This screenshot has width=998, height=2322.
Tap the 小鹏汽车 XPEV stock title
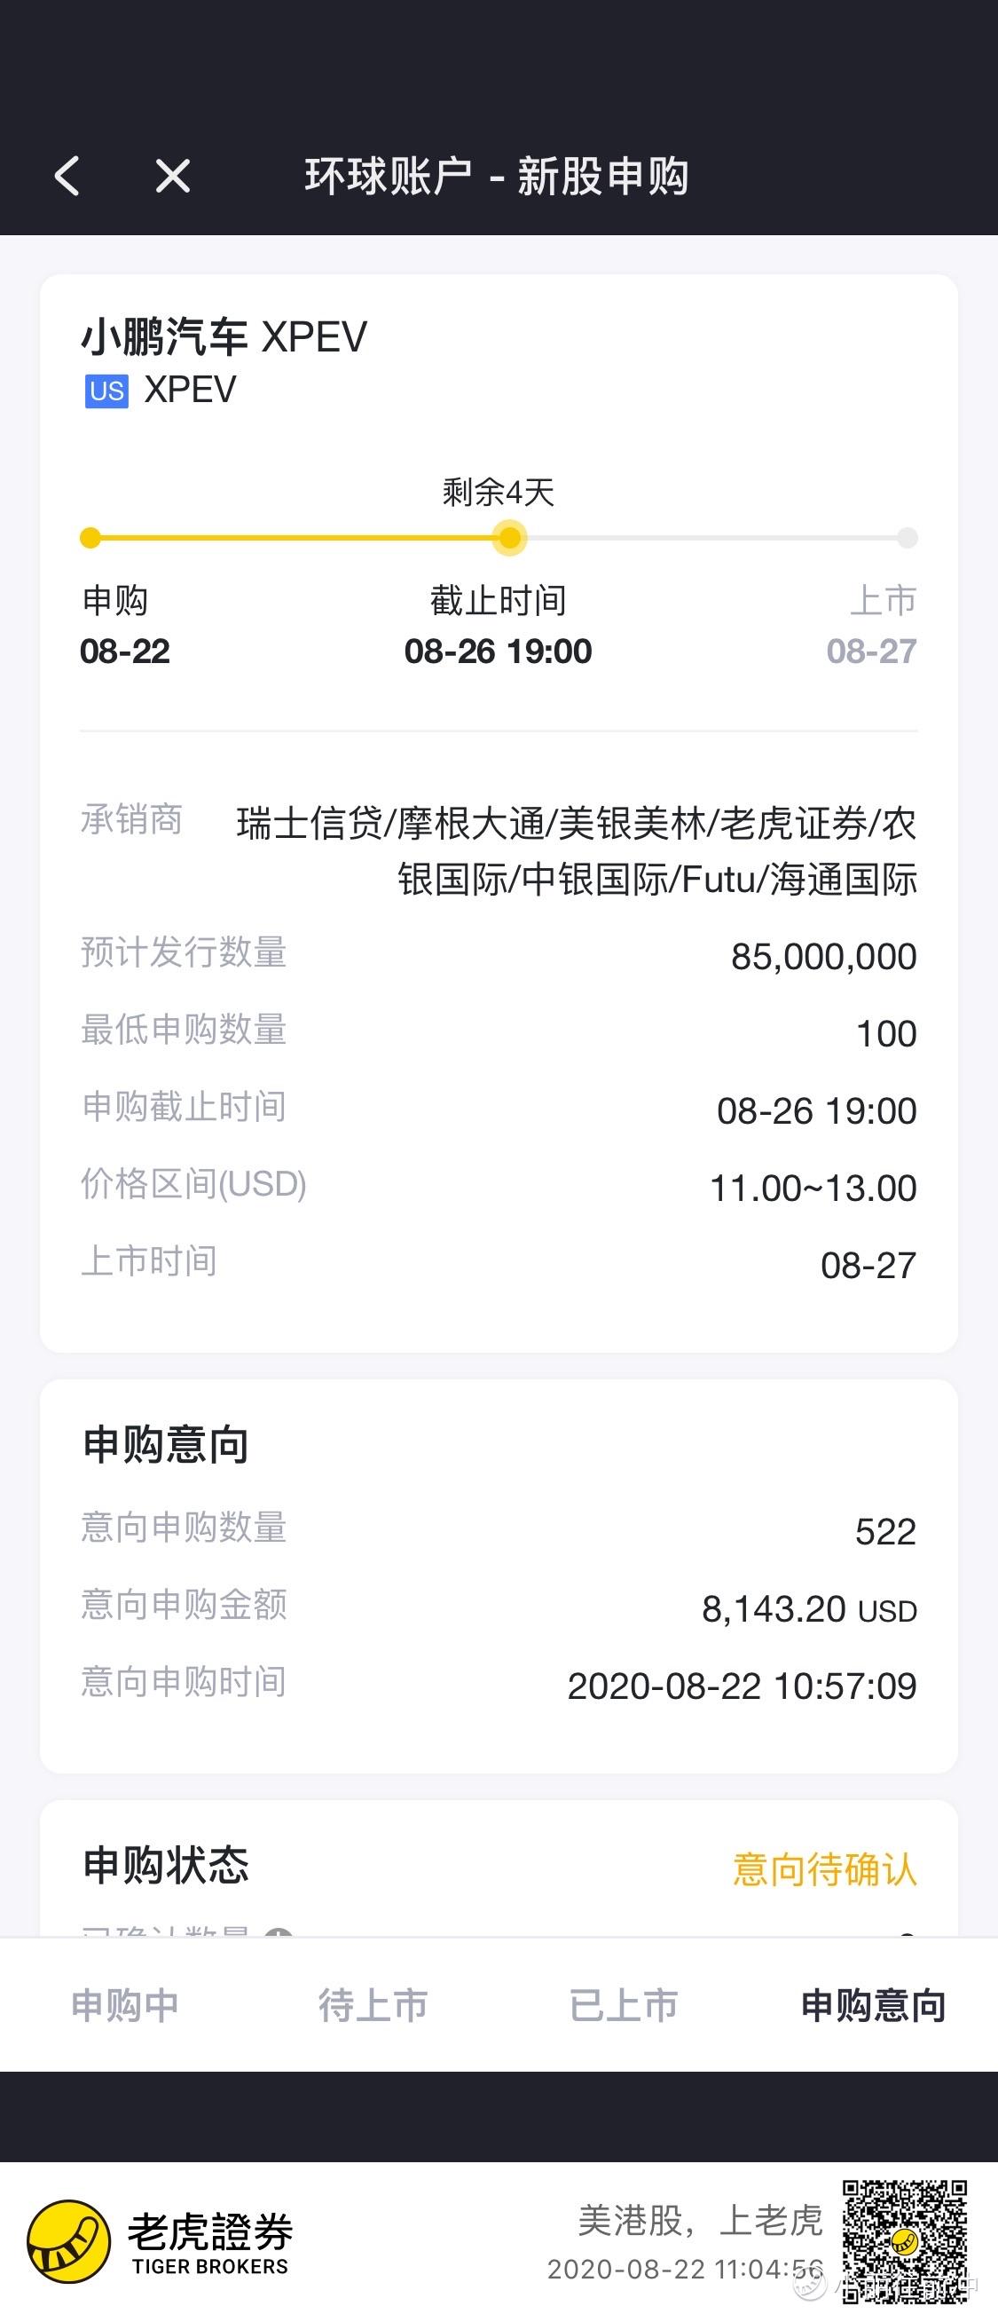pyautogui.click(x=224, y=337)
